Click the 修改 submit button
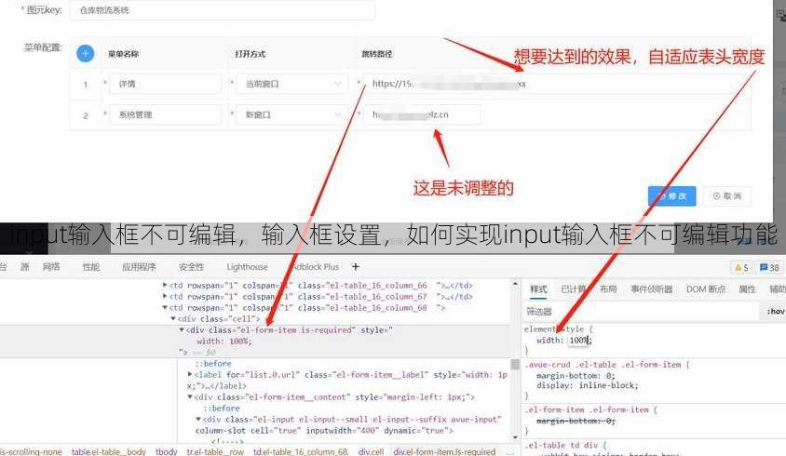Image resolution: width=786 pixels, height=456 pixels. click(671, 196)
